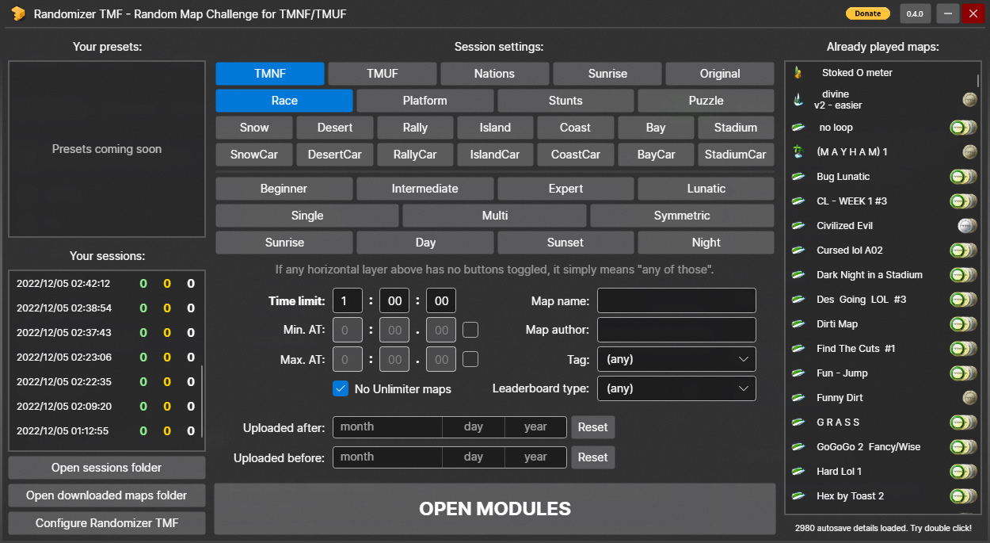Click the stadium icon beside Bug Lunatic
The height and width of the screenshot is (543, 990).
click(799, 177)
